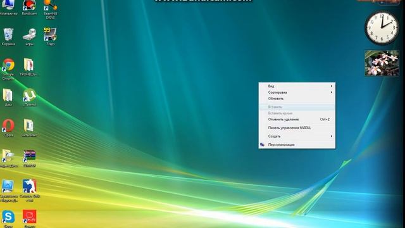Click the analog clock gadget

(x=382, y=28)
